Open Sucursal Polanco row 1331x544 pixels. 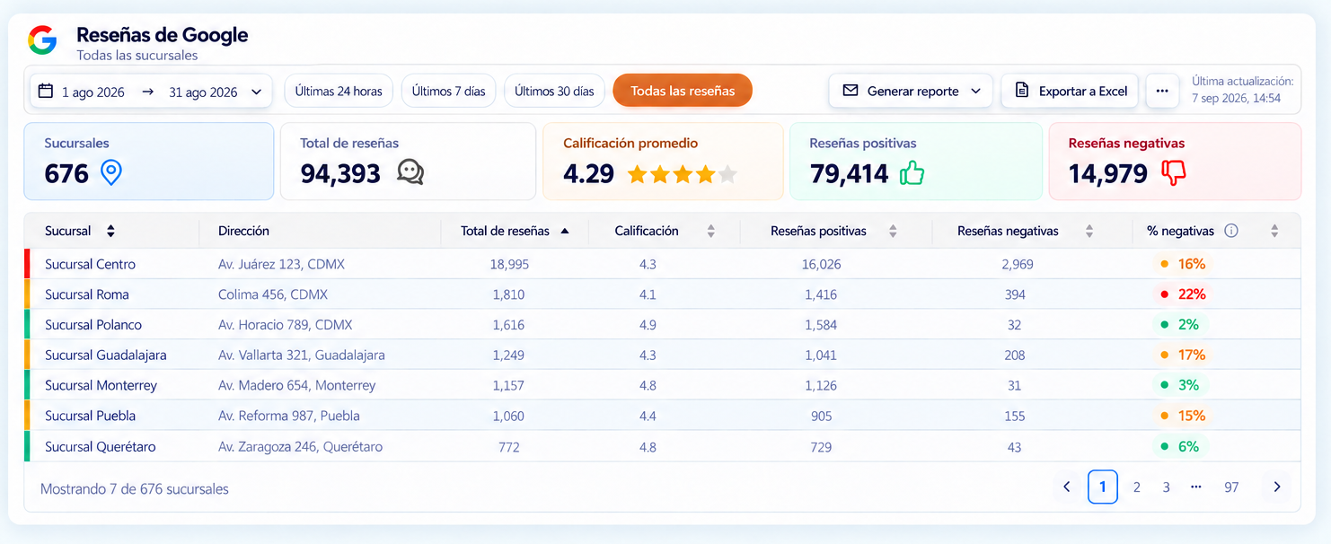coord(662,325)
